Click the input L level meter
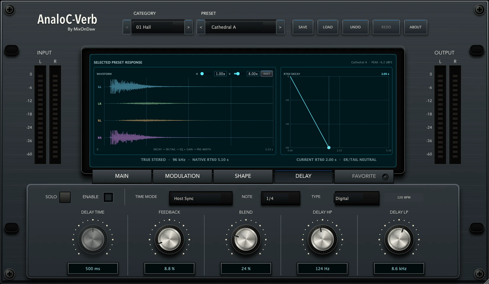Image resolution: width=489 pixels, height=284 pixels. tap(40, 115)
